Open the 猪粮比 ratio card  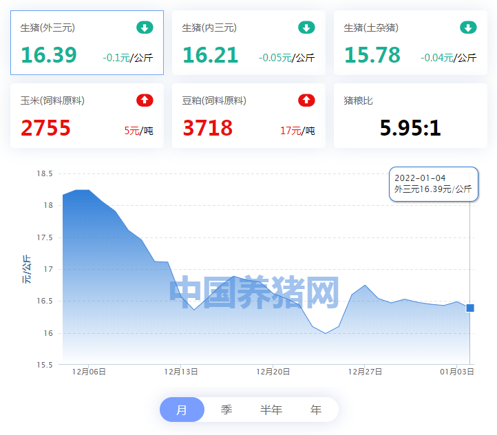point(410,116)
